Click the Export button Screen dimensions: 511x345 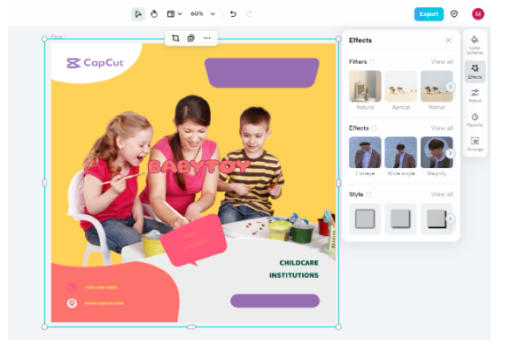click(x=429, y=14)
